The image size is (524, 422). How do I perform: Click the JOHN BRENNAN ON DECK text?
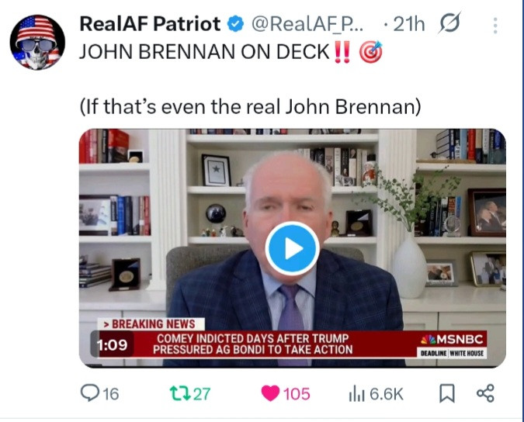(204, 52)
